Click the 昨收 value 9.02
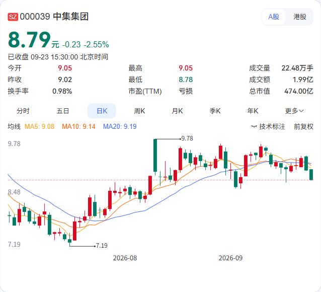The height and width of the screenshot is (292, 321). [x=65, y=80]
